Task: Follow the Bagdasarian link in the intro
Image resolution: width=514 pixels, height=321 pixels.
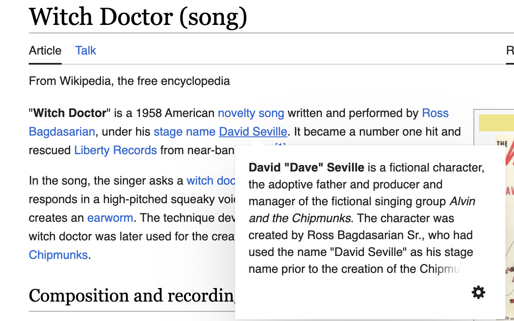Action: click(62, 132)
